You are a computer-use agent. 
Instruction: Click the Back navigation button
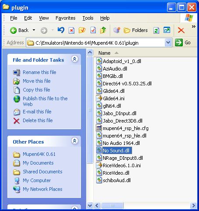[19, 31]
